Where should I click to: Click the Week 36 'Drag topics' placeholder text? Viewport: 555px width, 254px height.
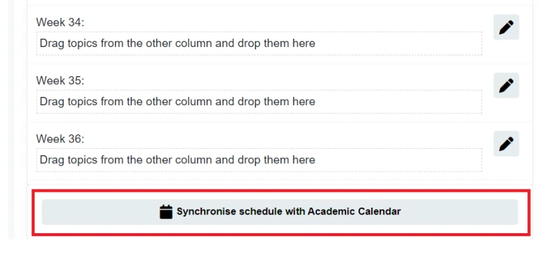point(178,160)
